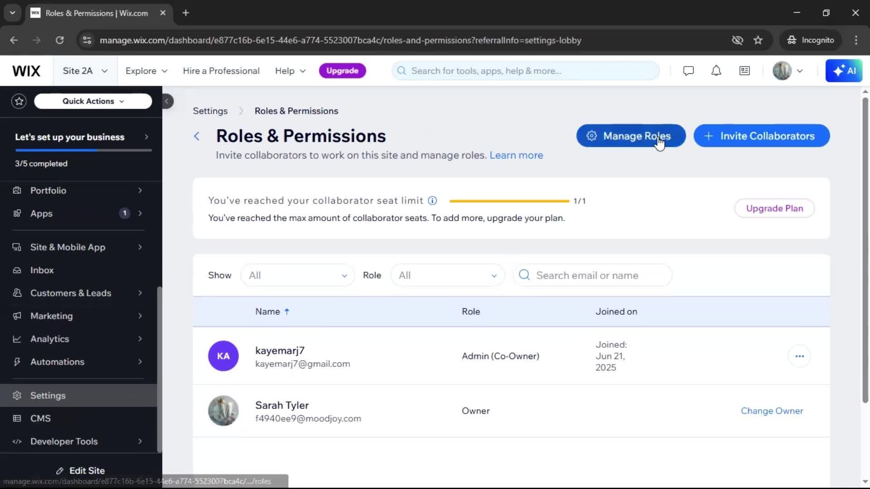The height and width of the screenshot is (489, 870).
Task: Open the Chrome three-dot menu
Action: [856, 40]
